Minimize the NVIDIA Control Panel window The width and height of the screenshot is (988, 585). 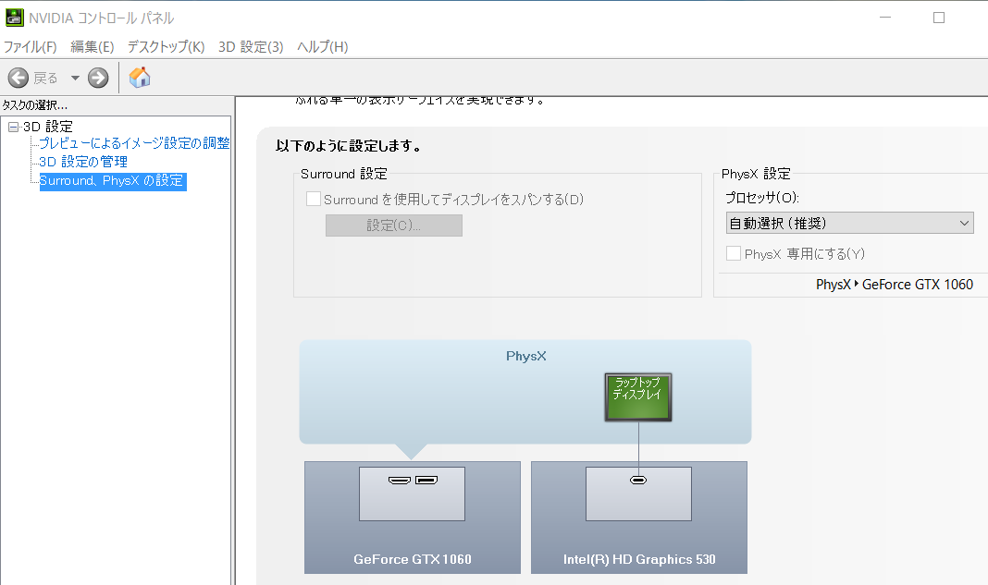click(x=885, y=18)
